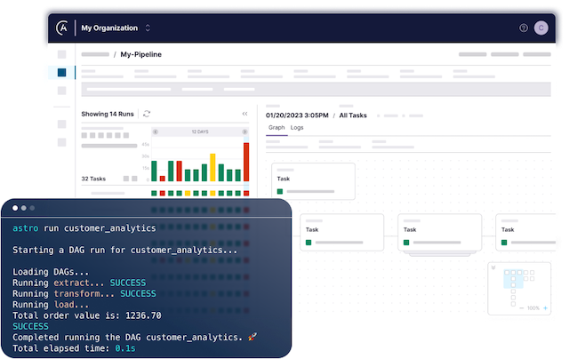The height and width of the screenshot is (359, 569).
Task: Select the topmost Task node in graph
Action: 313,181
